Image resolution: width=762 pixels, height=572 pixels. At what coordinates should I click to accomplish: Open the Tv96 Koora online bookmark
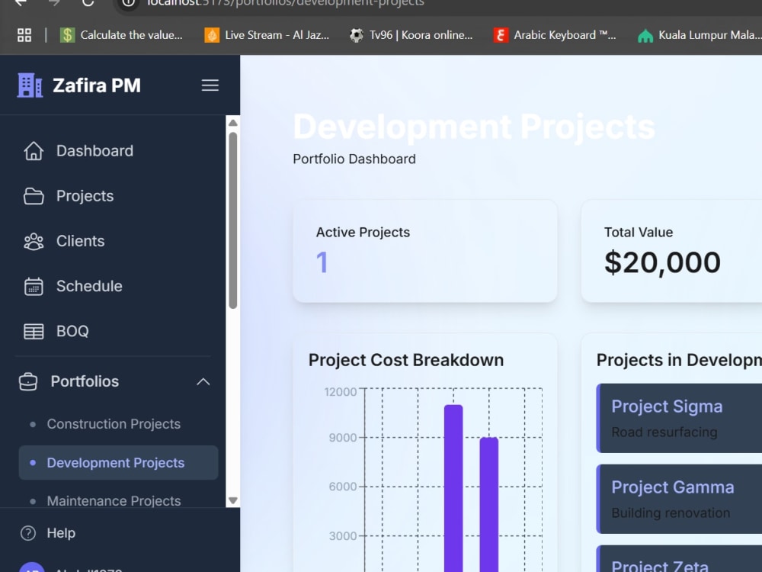coord(421,35)
